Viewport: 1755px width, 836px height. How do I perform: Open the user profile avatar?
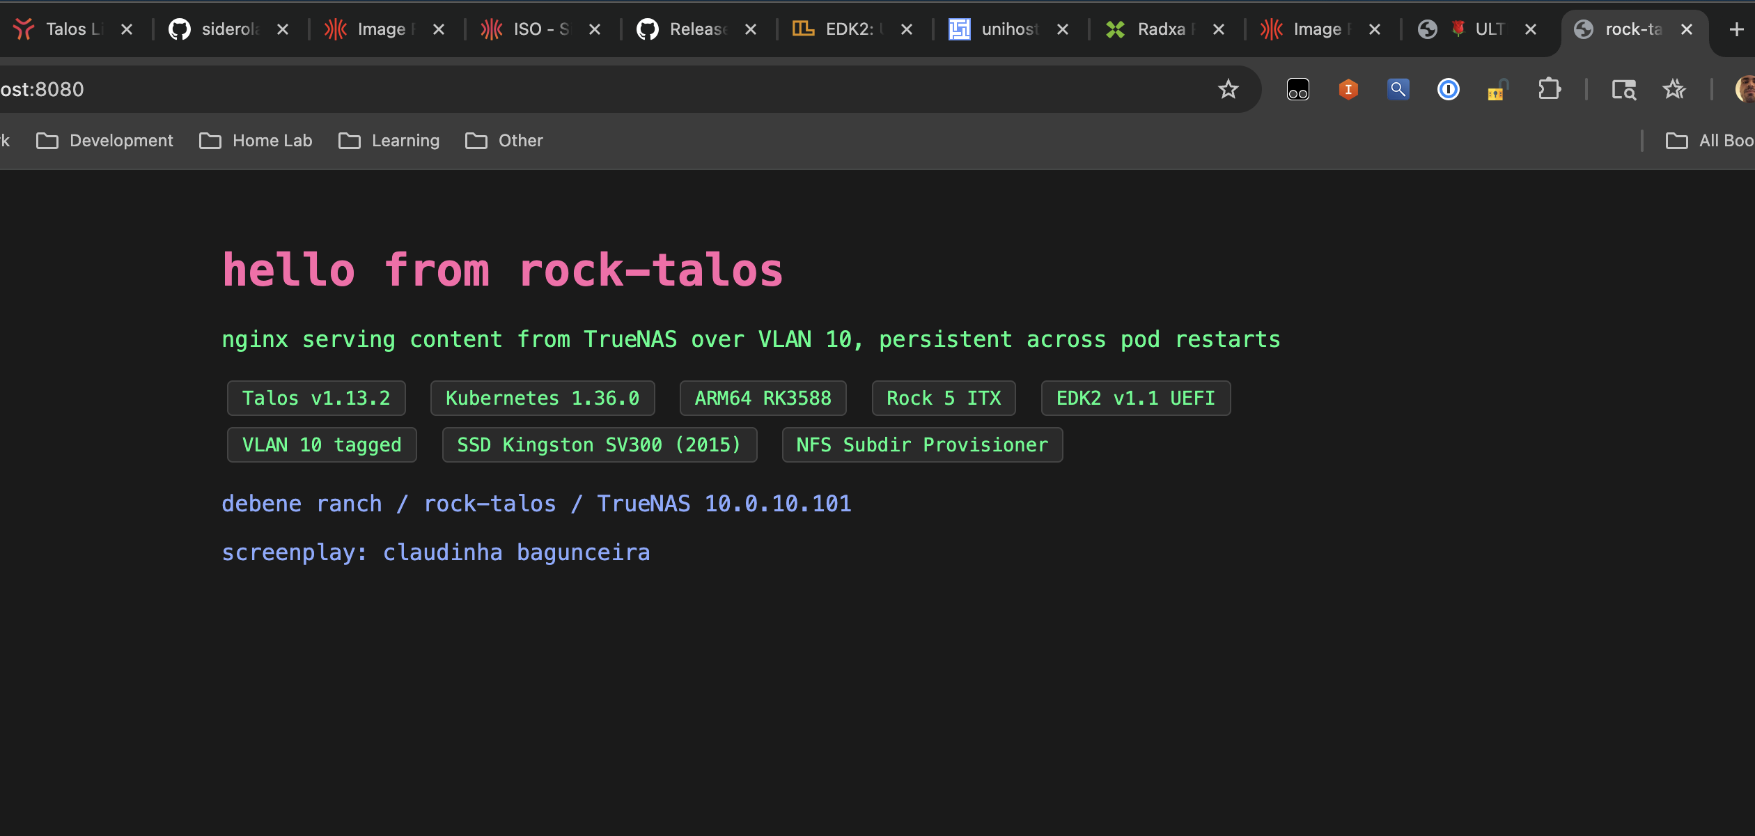point(1745,89)
